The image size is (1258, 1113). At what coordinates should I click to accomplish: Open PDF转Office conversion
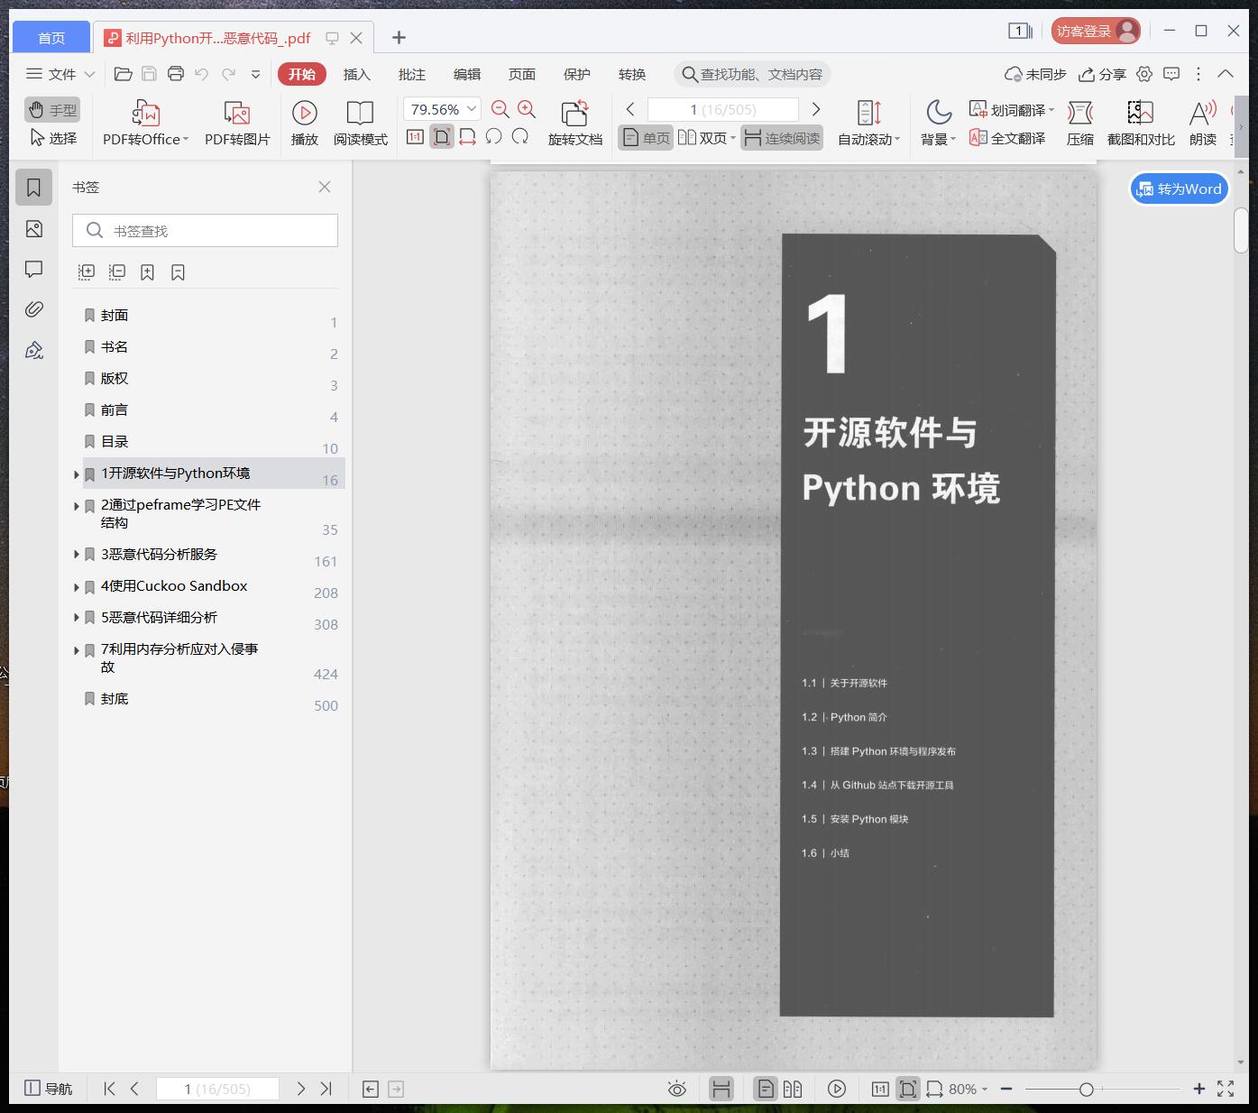pyautogui.click(x=145, y=123)
